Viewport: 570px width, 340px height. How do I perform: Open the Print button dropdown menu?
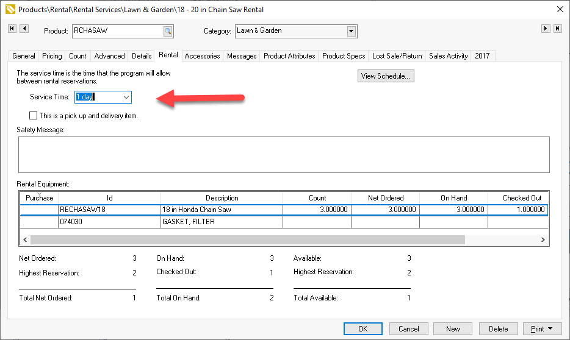551,329
